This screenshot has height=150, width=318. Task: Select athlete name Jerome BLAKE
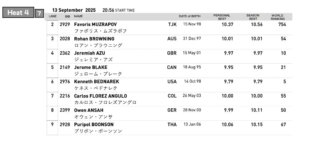[x=91, y=67]
